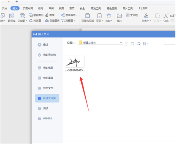Select the signature image thumbnail
Screen dimensions: 176x144
(x=75, y=62)
